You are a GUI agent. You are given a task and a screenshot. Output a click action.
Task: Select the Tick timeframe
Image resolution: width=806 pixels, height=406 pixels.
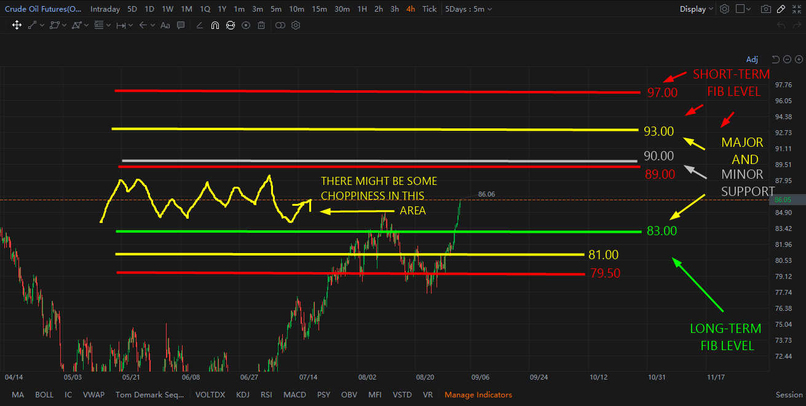click(429, 9)
